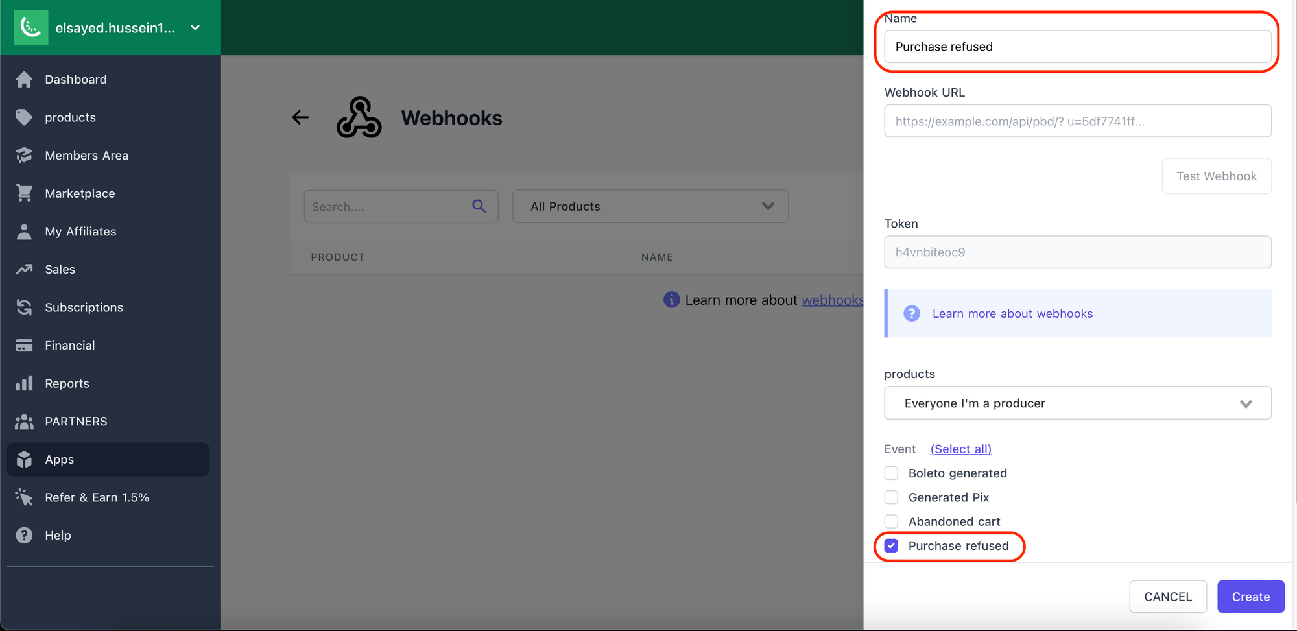Click the Financial card icon
The height and width of the screenshot is (631, 1297).
pos(25,345)
